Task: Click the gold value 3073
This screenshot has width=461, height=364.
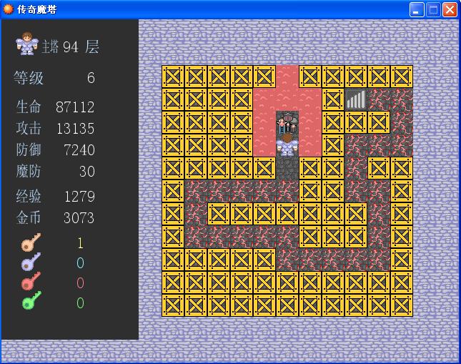Action: (x=79, y=218)
